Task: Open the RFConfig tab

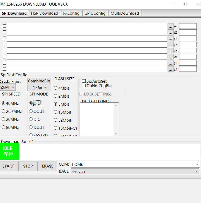Action: [x=72, y=13]
